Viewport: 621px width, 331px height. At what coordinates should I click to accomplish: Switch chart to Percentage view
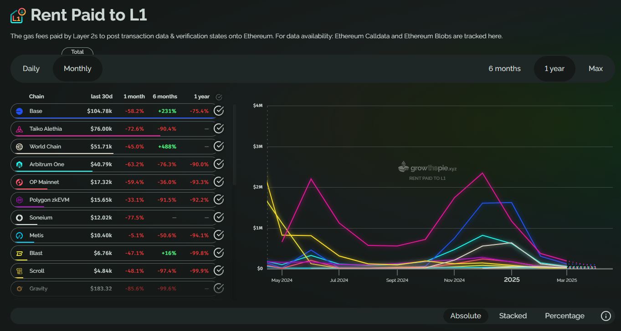565,316
